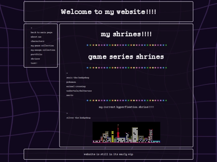Click the 'game series shrines' heading
217x162 pixels.
pyautogui.click(x=126, y=57)
